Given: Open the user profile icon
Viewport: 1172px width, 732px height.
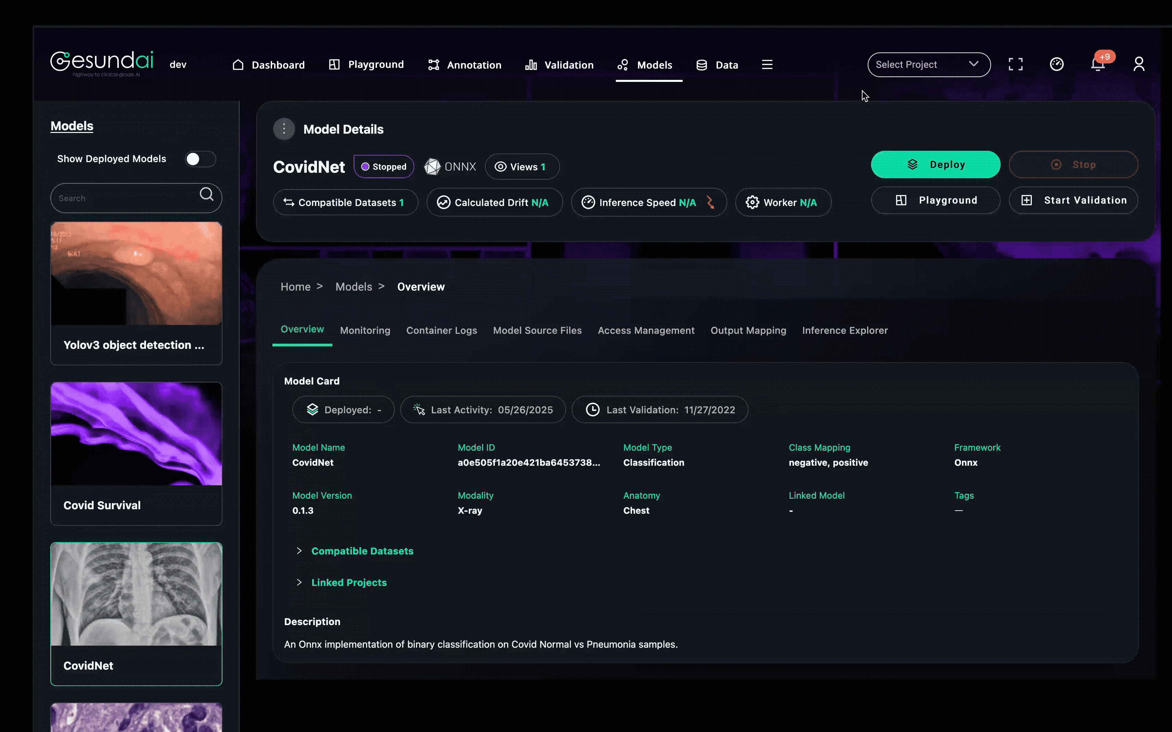Looking at the screenshot, I should tap(1139, 64).
